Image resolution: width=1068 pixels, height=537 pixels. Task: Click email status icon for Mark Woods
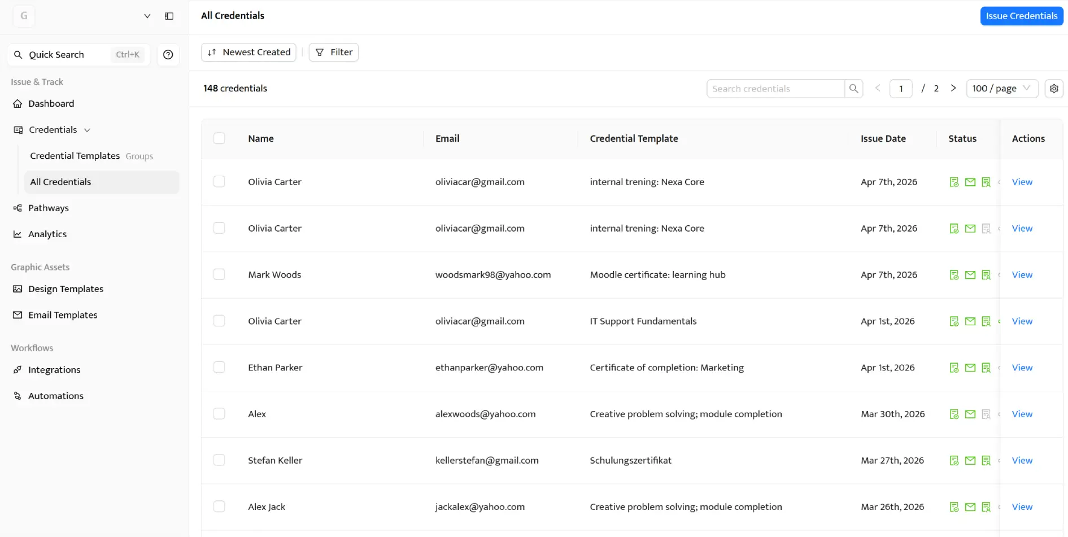[x=970, y=275]
